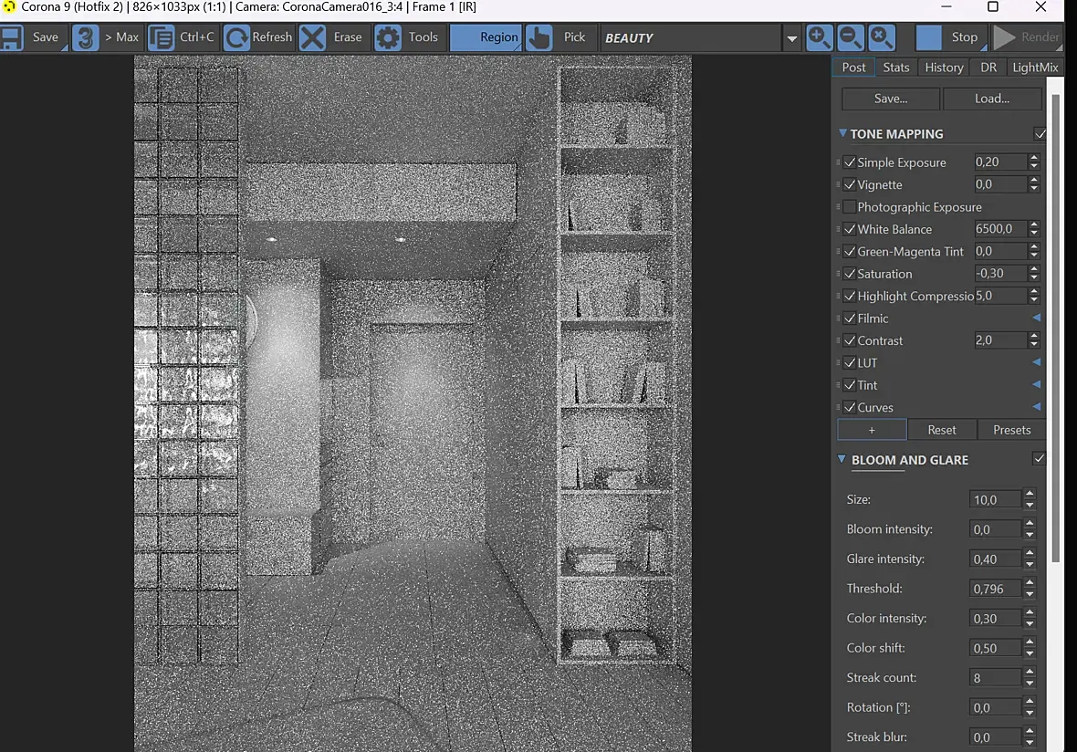Click the Load... button
1077x752 pixels.
992,99
